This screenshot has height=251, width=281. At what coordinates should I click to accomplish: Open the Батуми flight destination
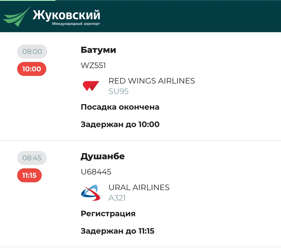[x=99, y=50]
